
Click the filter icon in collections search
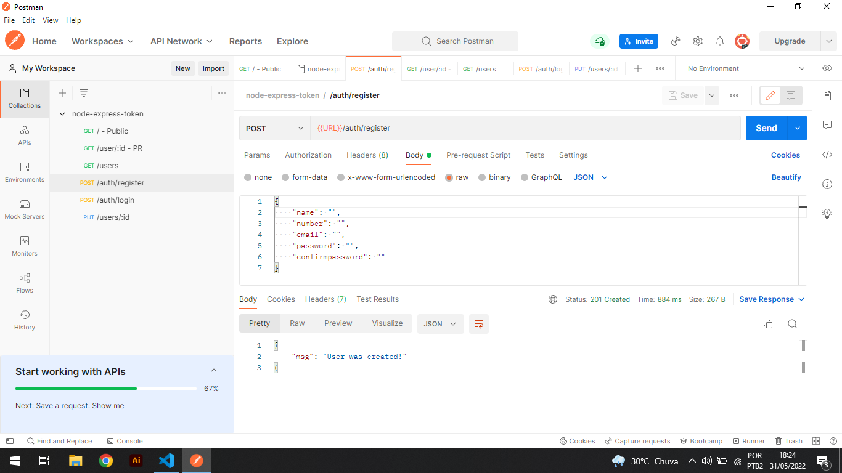click(x=84, y=93)
